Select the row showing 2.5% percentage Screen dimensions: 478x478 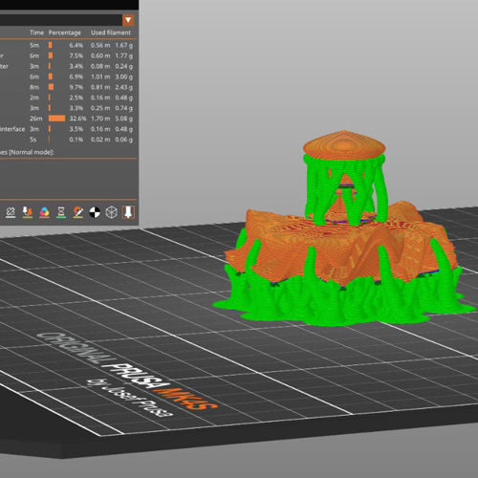(x=69, y=98)
